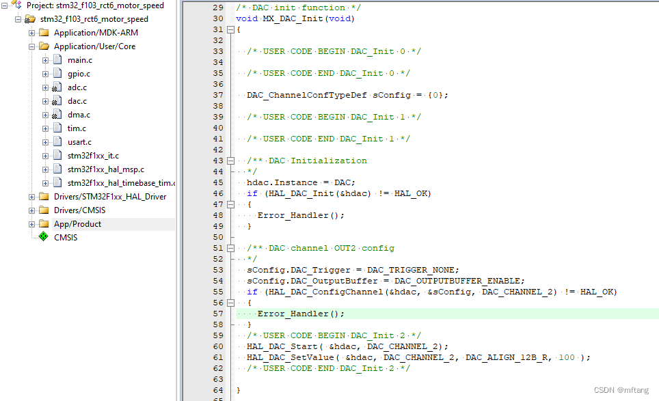Select the green CMSIS diamond icon
Image resolution: width=659 pixels, height=401 pixels.
point(43,237)
